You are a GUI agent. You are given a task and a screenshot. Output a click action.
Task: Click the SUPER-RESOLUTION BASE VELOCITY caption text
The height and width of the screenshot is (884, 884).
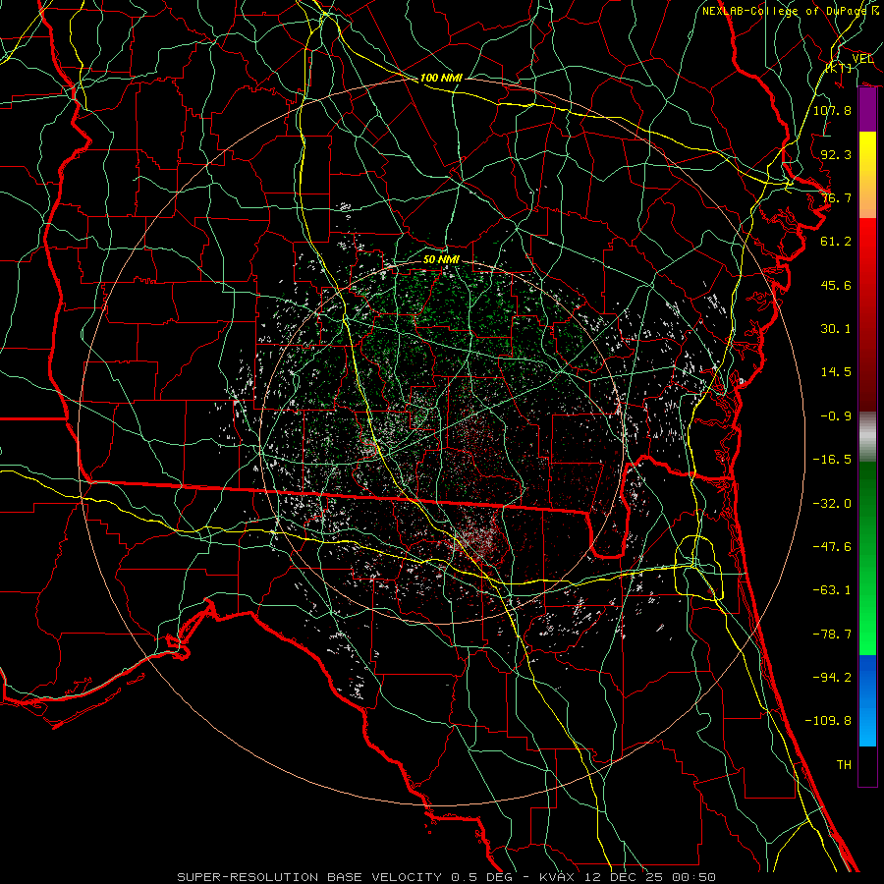pos(309,877)
